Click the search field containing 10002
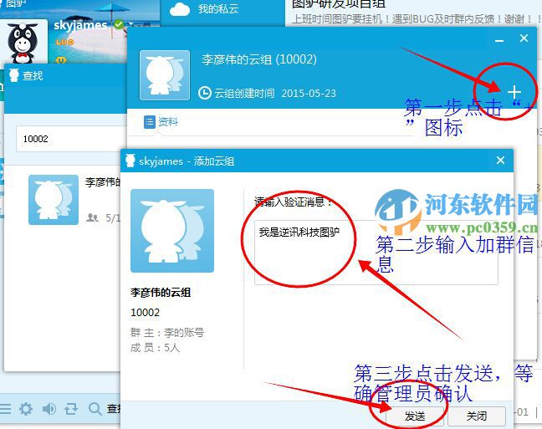 [72, 139]
